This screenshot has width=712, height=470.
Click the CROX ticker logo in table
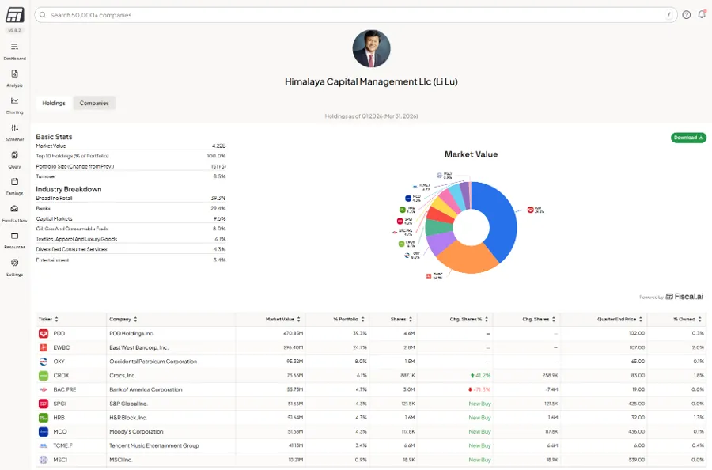(x=44, y=376)
